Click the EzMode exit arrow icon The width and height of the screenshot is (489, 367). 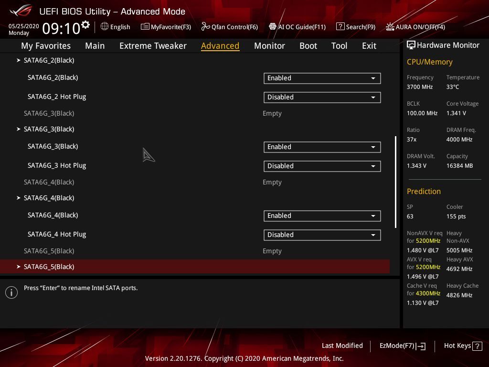[421, 346]
